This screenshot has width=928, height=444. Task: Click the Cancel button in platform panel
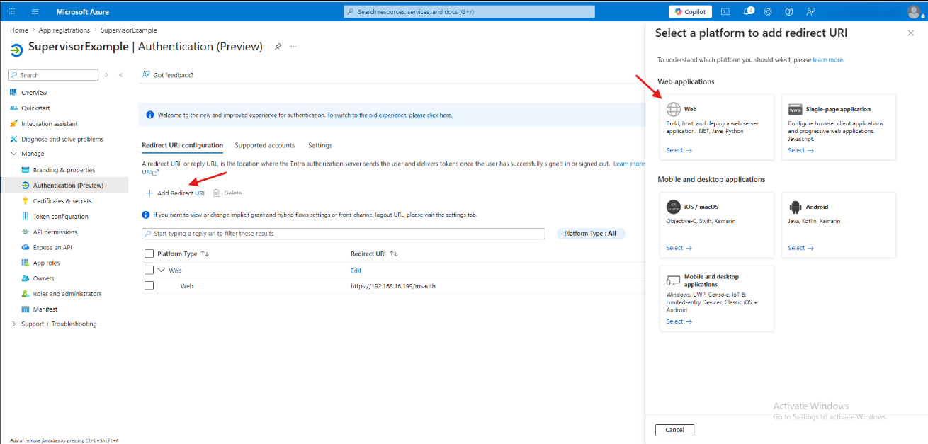[x=674, y=430]
